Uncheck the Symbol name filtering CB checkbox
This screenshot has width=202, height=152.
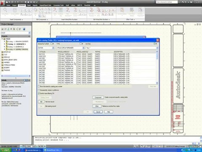[39, 93]
